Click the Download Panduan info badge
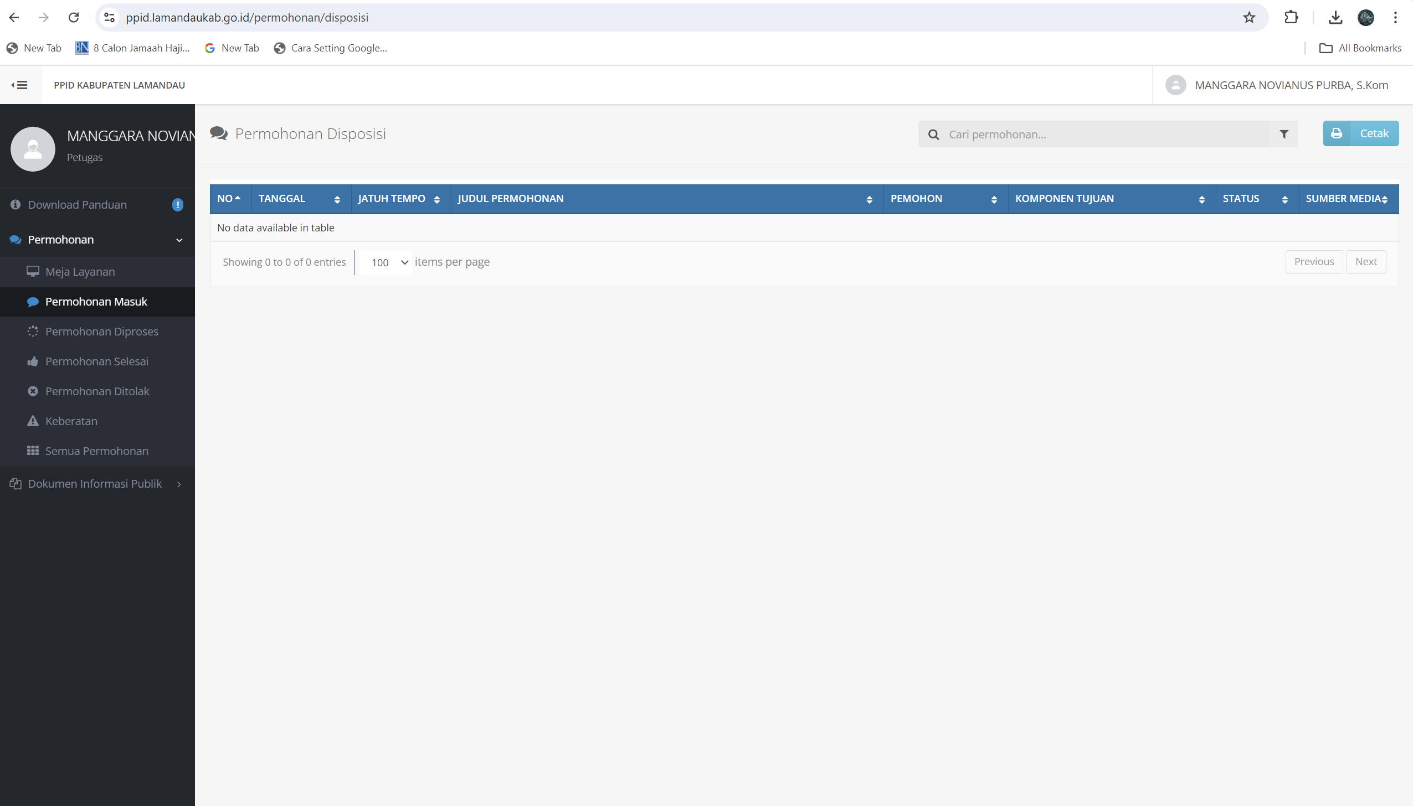This screenshot has width=1413, height=806. 178,205
